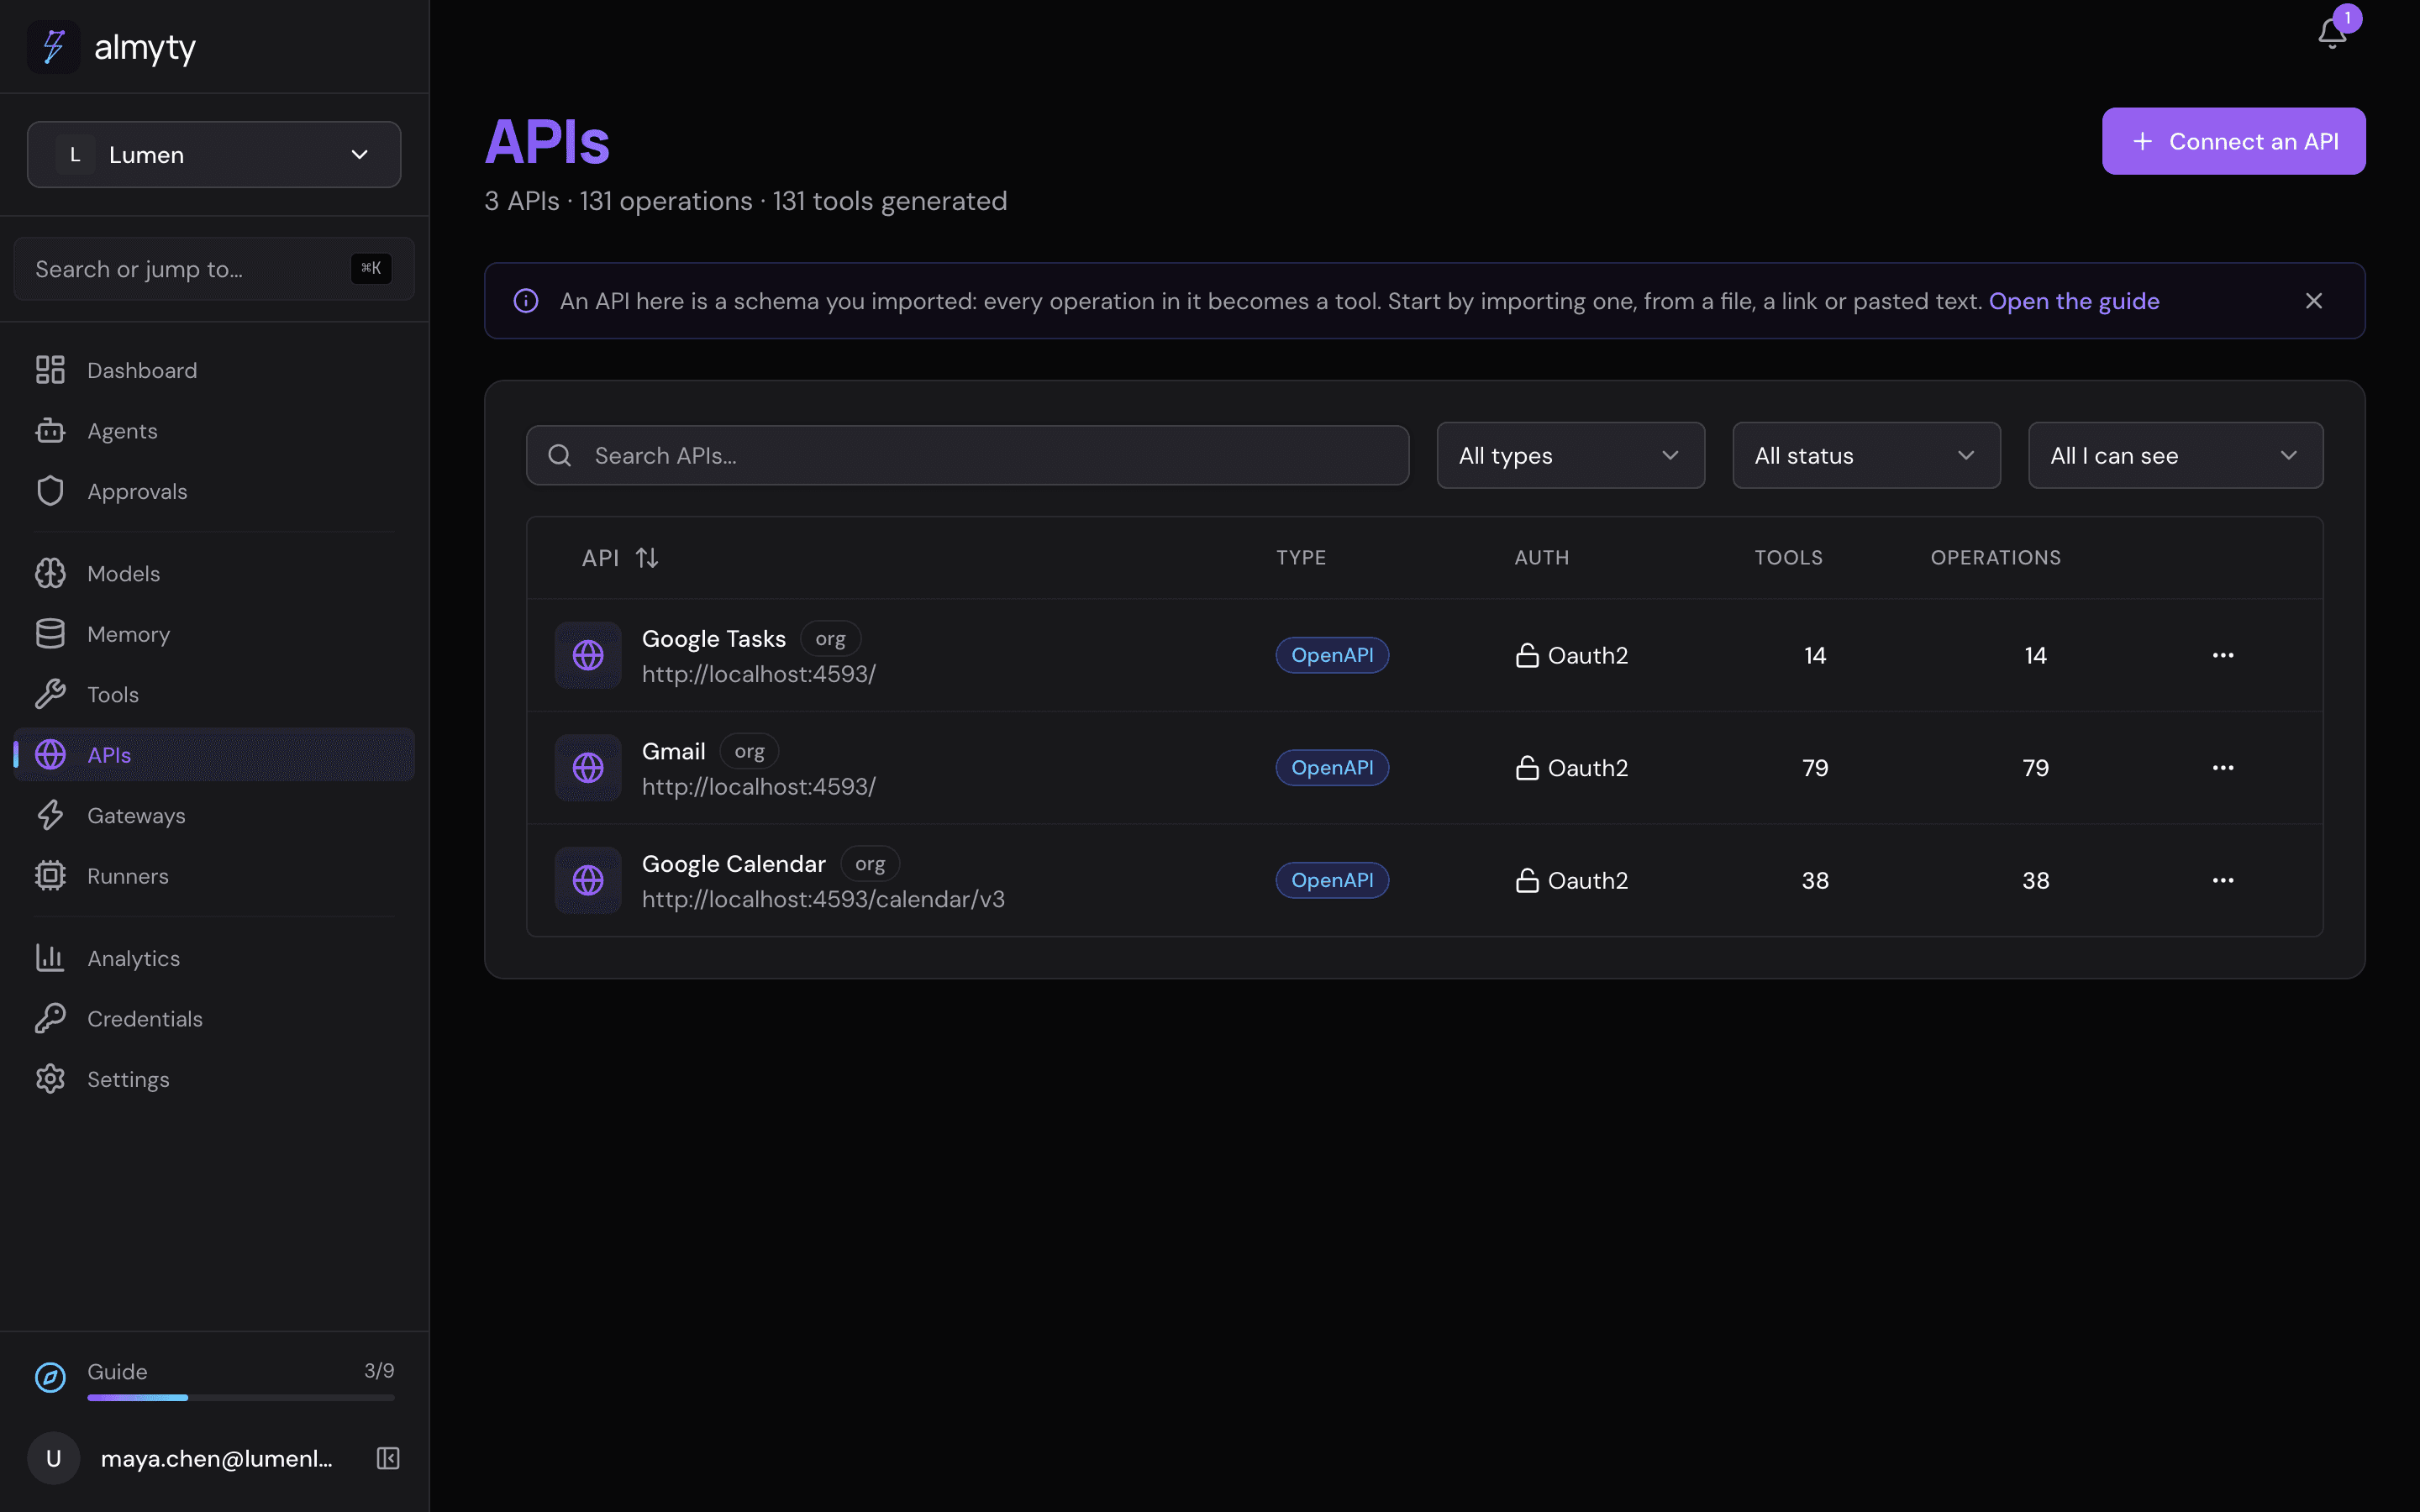
Task: Click the OpenAPI badge for Google Tasks
Action: [1332, 655]
